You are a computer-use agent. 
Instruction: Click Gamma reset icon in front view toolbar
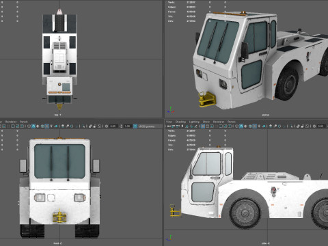click(x=121, y=126)
